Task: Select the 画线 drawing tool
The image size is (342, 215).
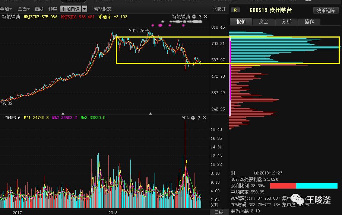Action: tap(39, 9)
